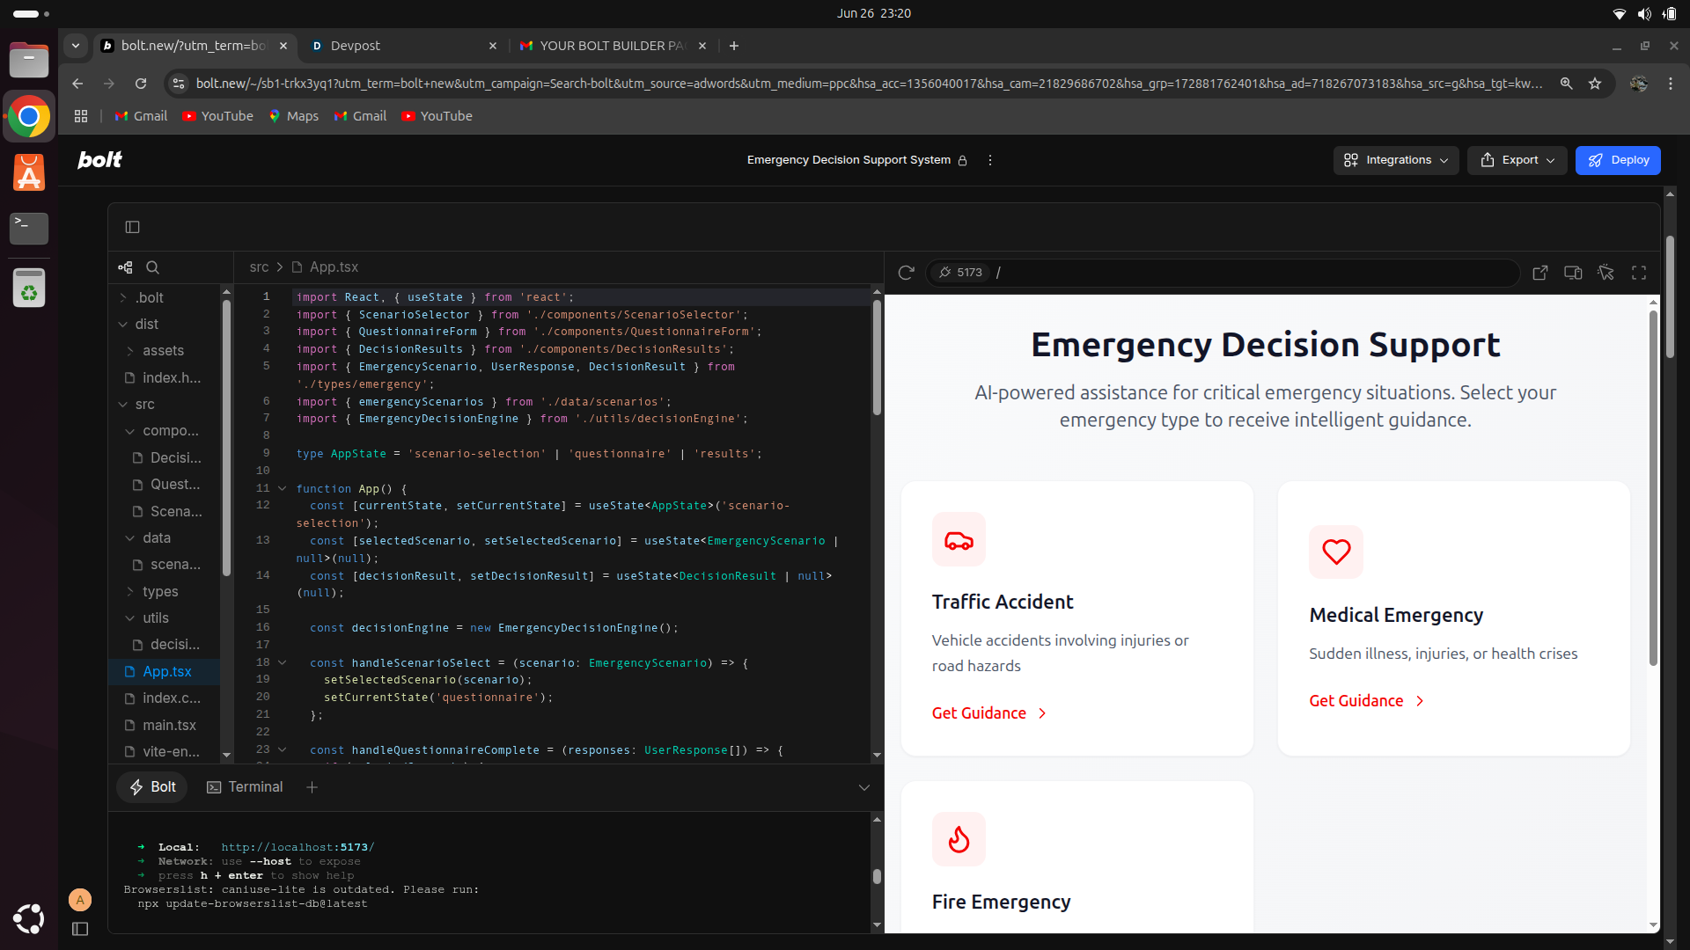Viewport: 1690px width, 950px height.
Task: Click the file search magnifier icon
Action: (152, 267)
